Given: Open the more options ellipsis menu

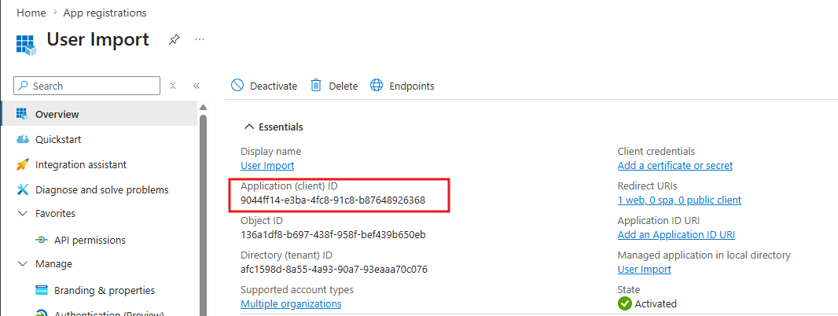Looking at the screenshot, I should [x=200, y=40].
